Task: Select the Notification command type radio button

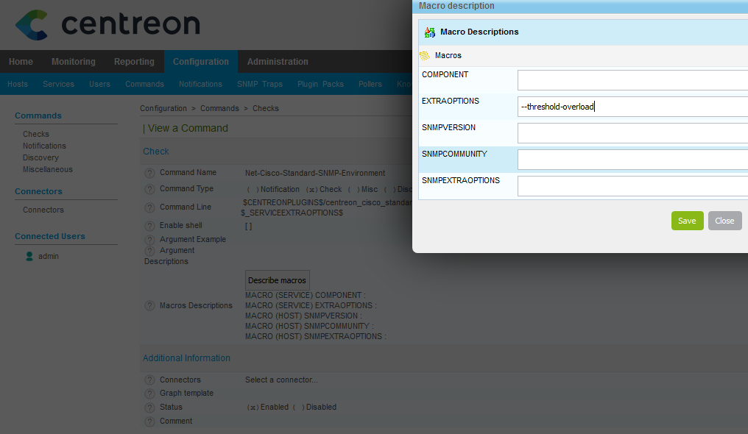Action: pyautogui.click(x=253, y=189)
